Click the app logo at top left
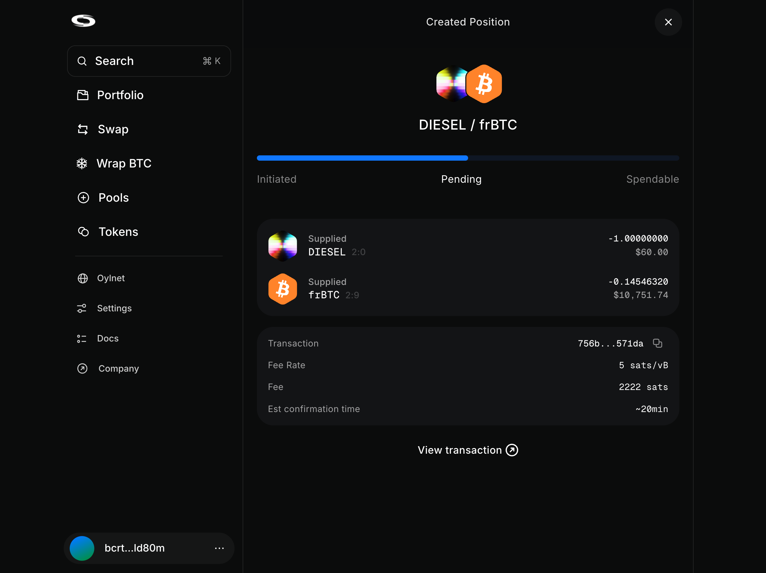This screenshot has width=766, height=573. (x=83, y=21)
